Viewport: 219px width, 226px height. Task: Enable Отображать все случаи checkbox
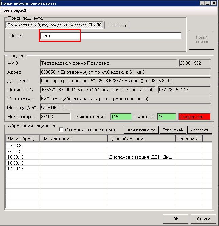(x=61, y=130)
